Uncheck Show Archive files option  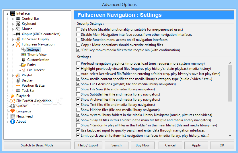click(x=78, y=100)
